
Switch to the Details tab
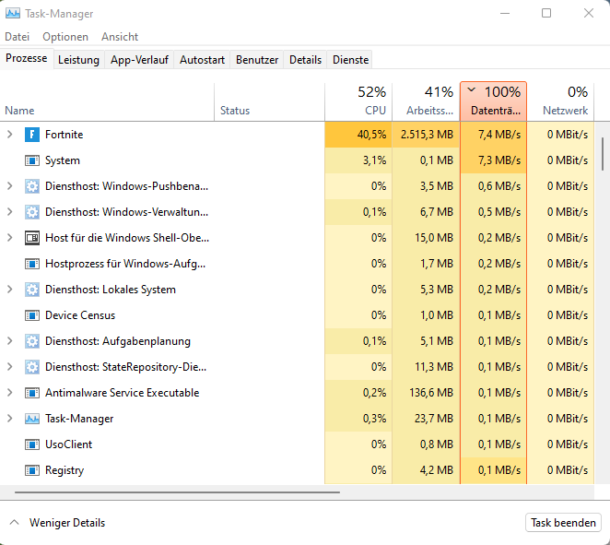(305, 60)
